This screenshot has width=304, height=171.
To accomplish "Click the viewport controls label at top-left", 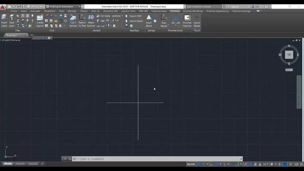I will coord(10,40).
